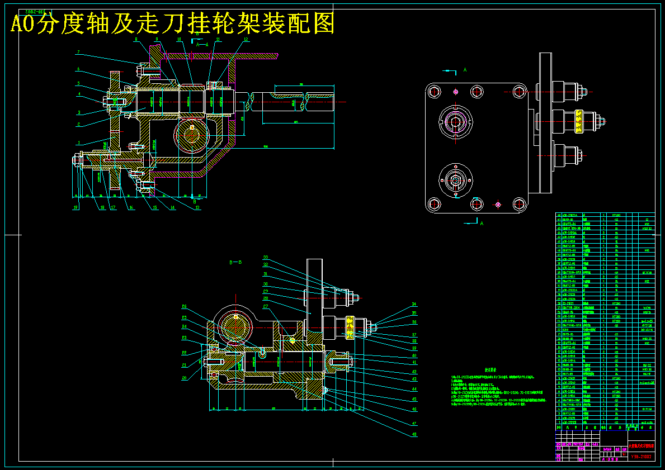This screenshot has width=665, height=470.
Task: Click callout number 31 in B—B view
Action: coord(266,274)
